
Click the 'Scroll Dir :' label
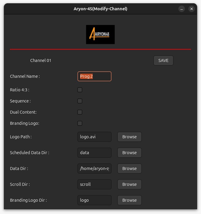coord(20,184)
